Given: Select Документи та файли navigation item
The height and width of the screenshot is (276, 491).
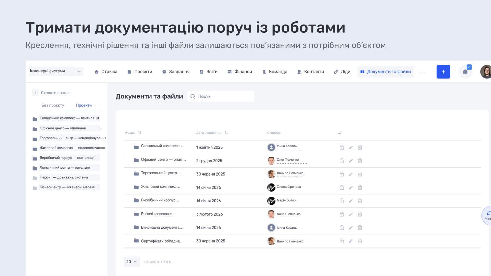Looking at the screenshot, I should pyautogui.click(x=385, y=72).
